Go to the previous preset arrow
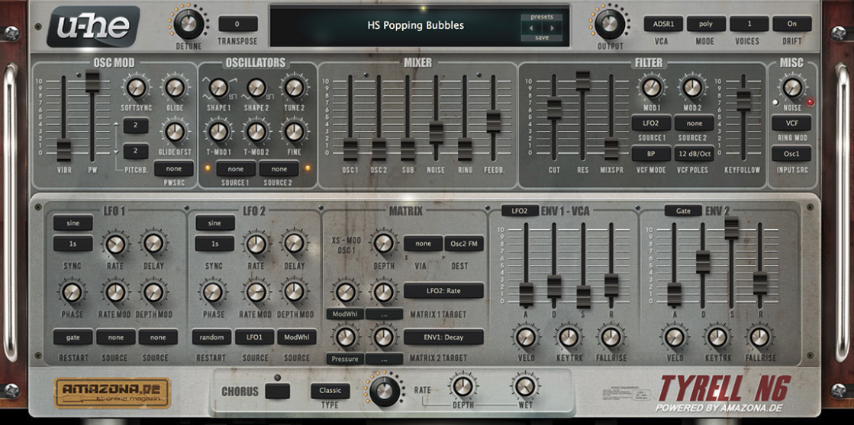 (x=532, y=27)
